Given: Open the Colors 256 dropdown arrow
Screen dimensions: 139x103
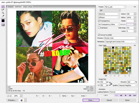Looking at the screenshot, I should point(135,14).
